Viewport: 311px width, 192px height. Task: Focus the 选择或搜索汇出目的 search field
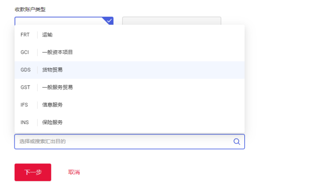click(x=121, y=142)
